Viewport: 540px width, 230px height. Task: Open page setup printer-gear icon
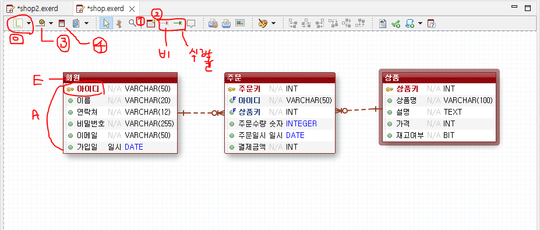pos(213,23)
